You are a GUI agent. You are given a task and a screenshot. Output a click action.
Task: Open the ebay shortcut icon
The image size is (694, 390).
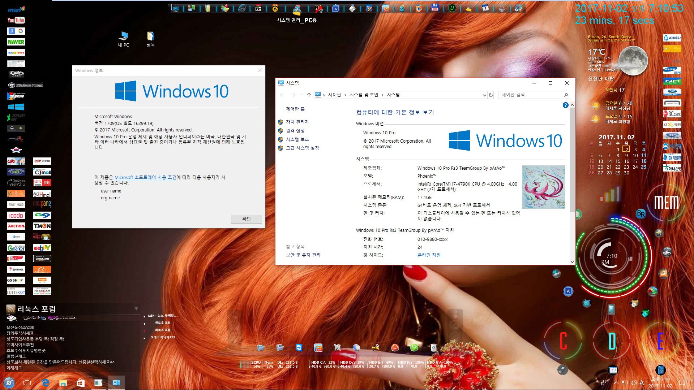coord(42,248)
